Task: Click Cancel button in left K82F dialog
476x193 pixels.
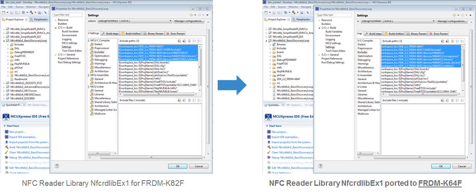Action: [x=199, y=166]
